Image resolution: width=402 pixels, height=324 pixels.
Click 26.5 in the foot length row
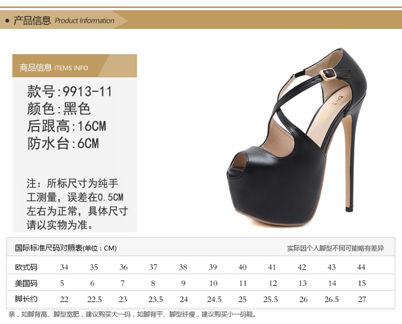332,299
